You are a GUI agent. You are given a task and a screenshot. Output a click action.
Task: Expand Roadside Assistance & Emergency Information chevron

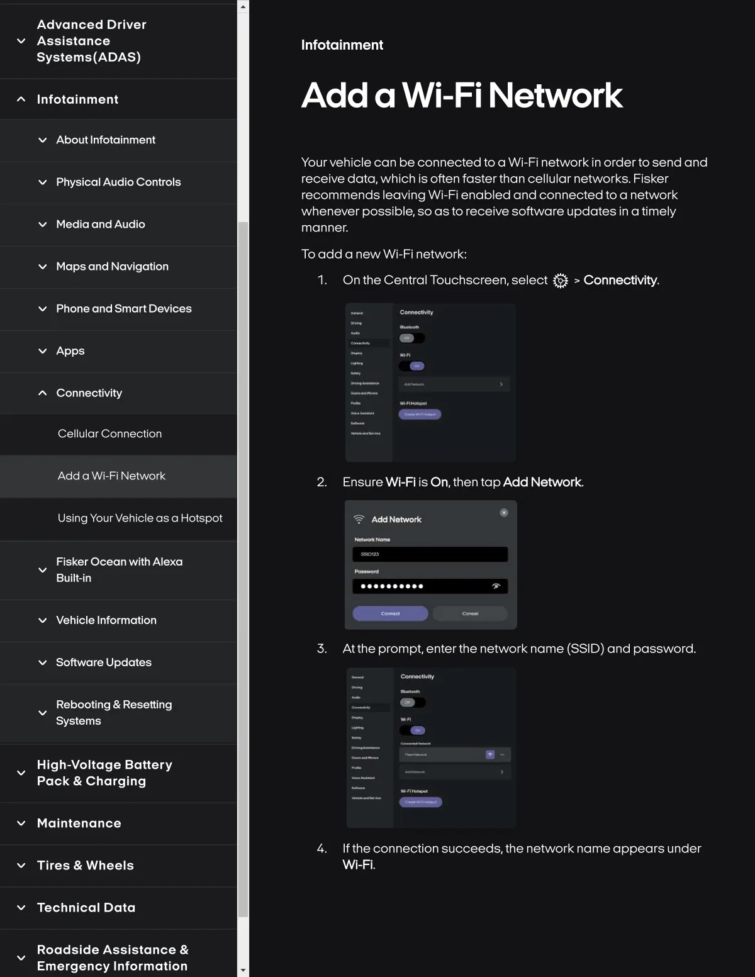21,957
